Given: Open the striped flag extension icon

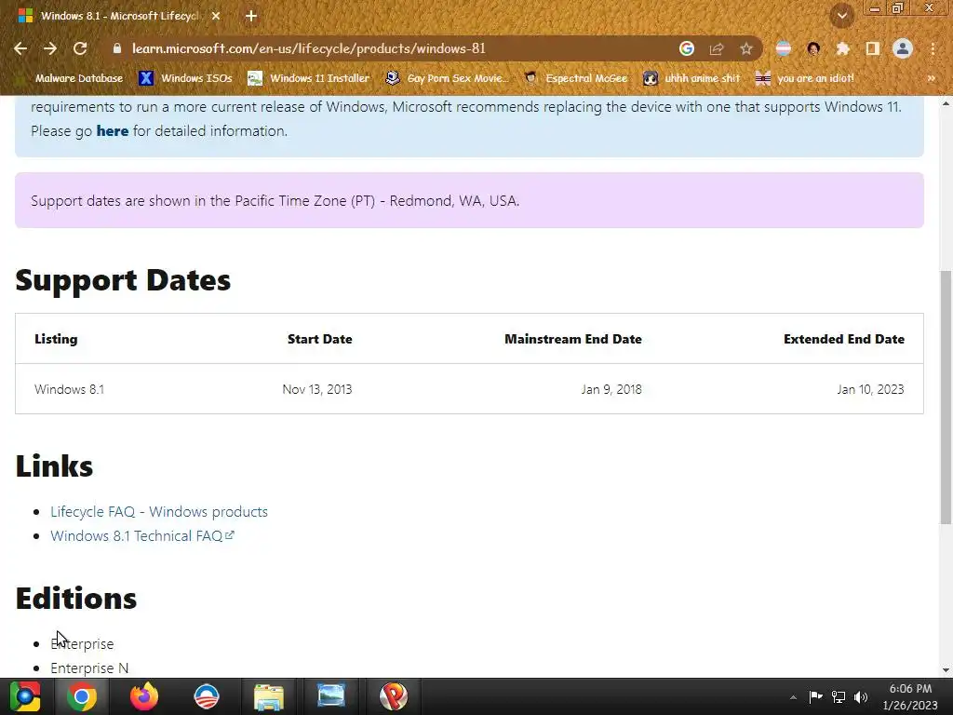Looking at the screenshot, I should tap(784, 48).
